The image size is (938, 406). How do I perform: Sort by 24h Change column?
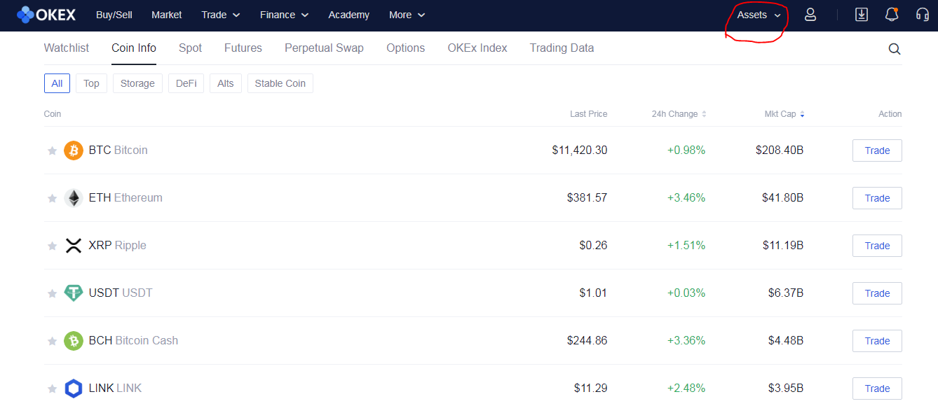[679, 114]
